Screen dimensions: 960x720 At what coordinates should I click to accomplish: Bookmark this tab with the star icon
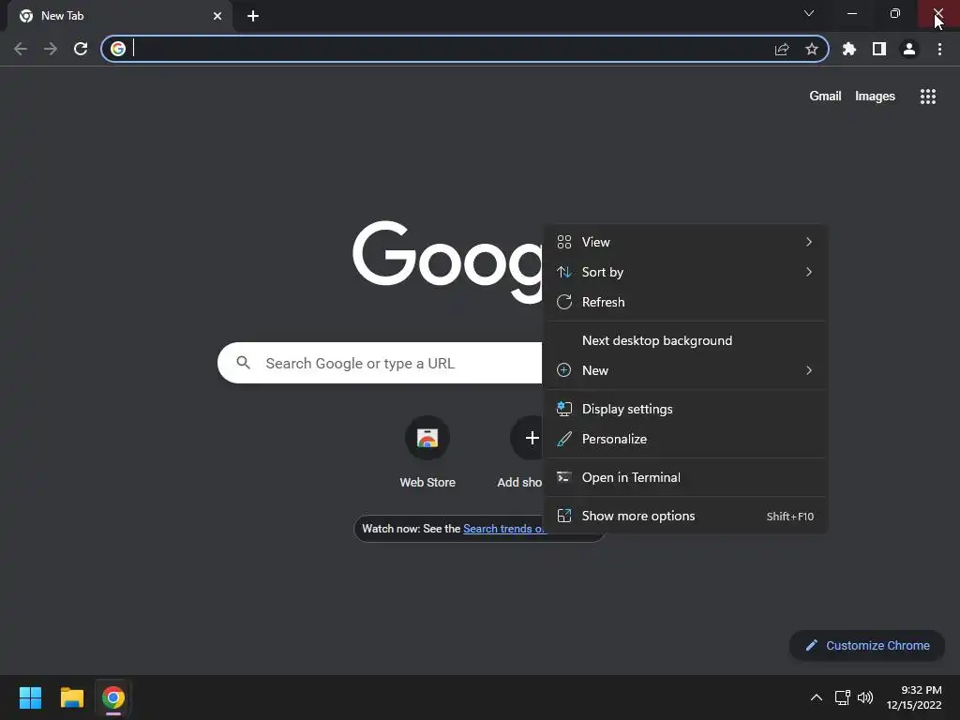(812, 49)
